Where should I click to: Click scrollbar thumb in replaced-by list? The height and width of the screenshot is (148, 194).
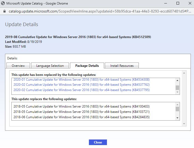tap(178, 88)
